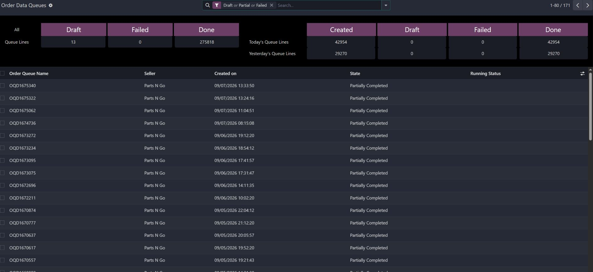
Task: Click the rightmost Done tile header
Action: click(553, 30)
